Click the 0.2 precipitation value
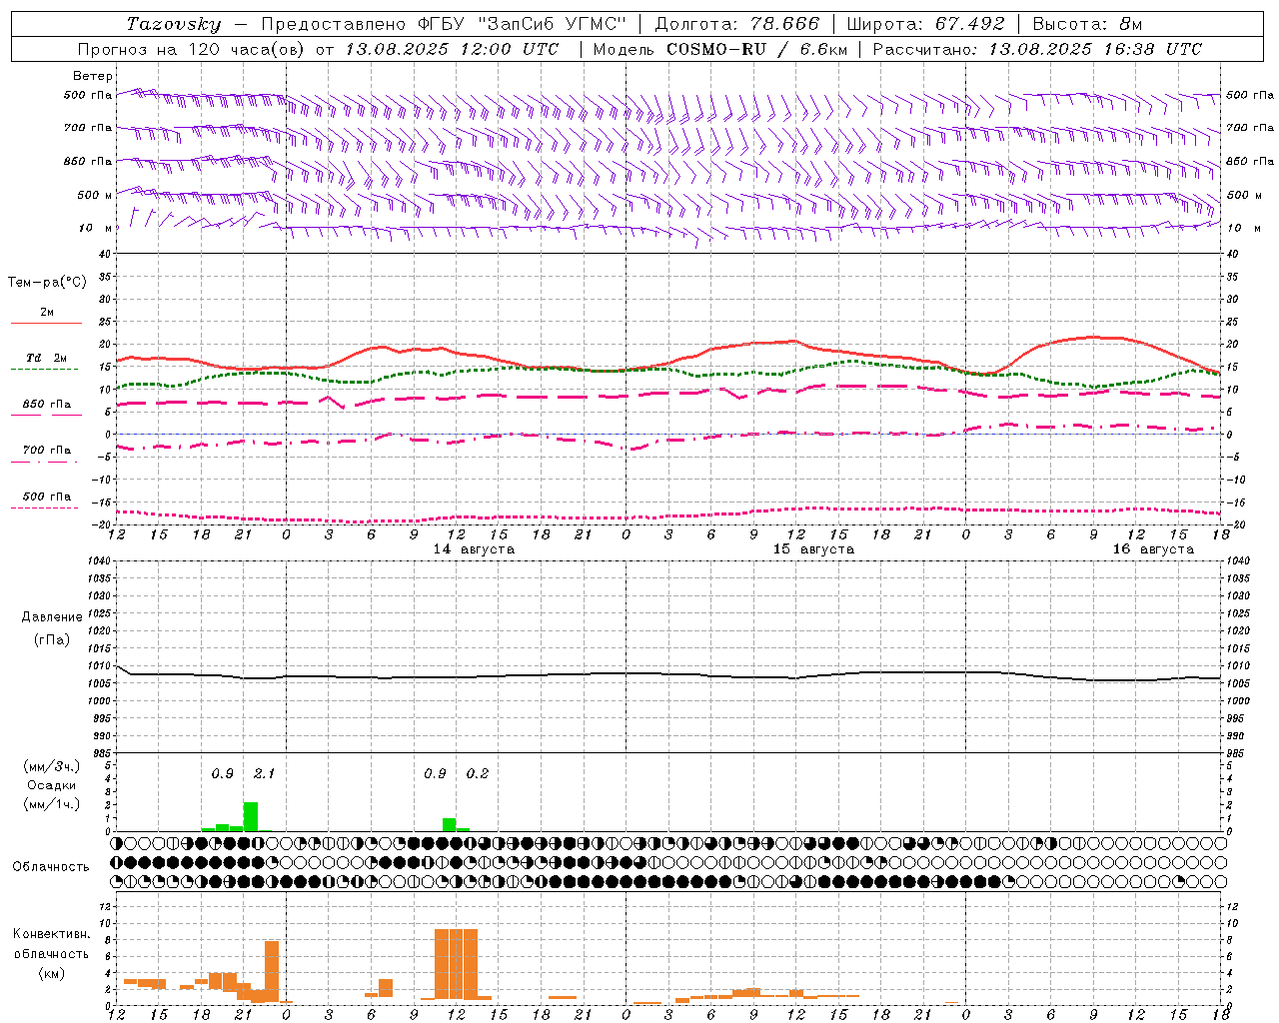This screenshot has width=1279, height=1023. (478, 774)
